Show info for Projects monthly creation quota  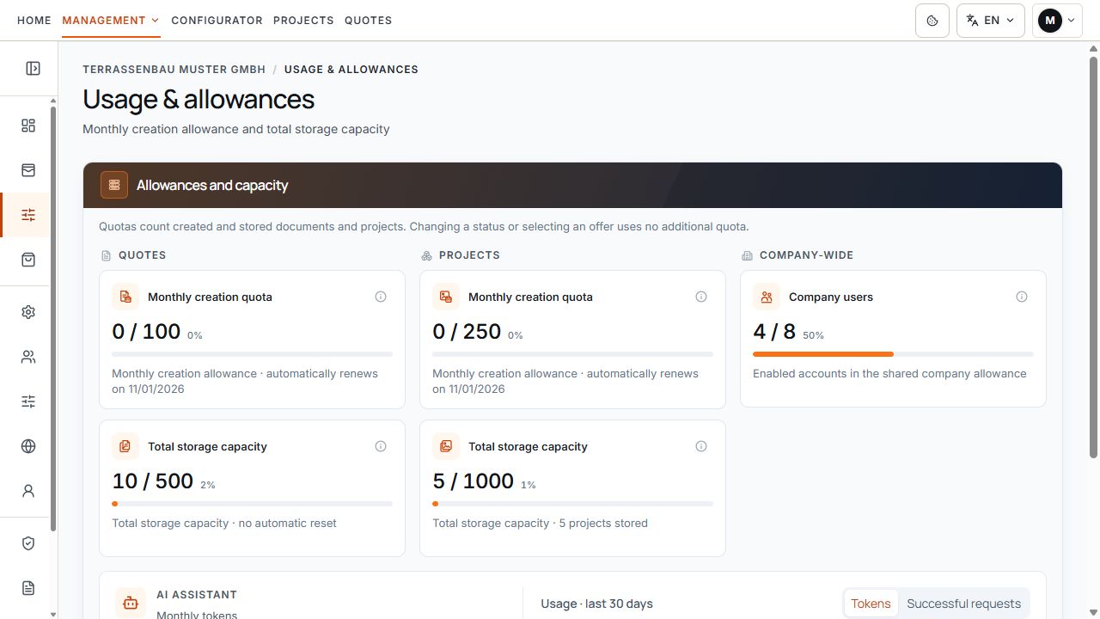[701, 297]
